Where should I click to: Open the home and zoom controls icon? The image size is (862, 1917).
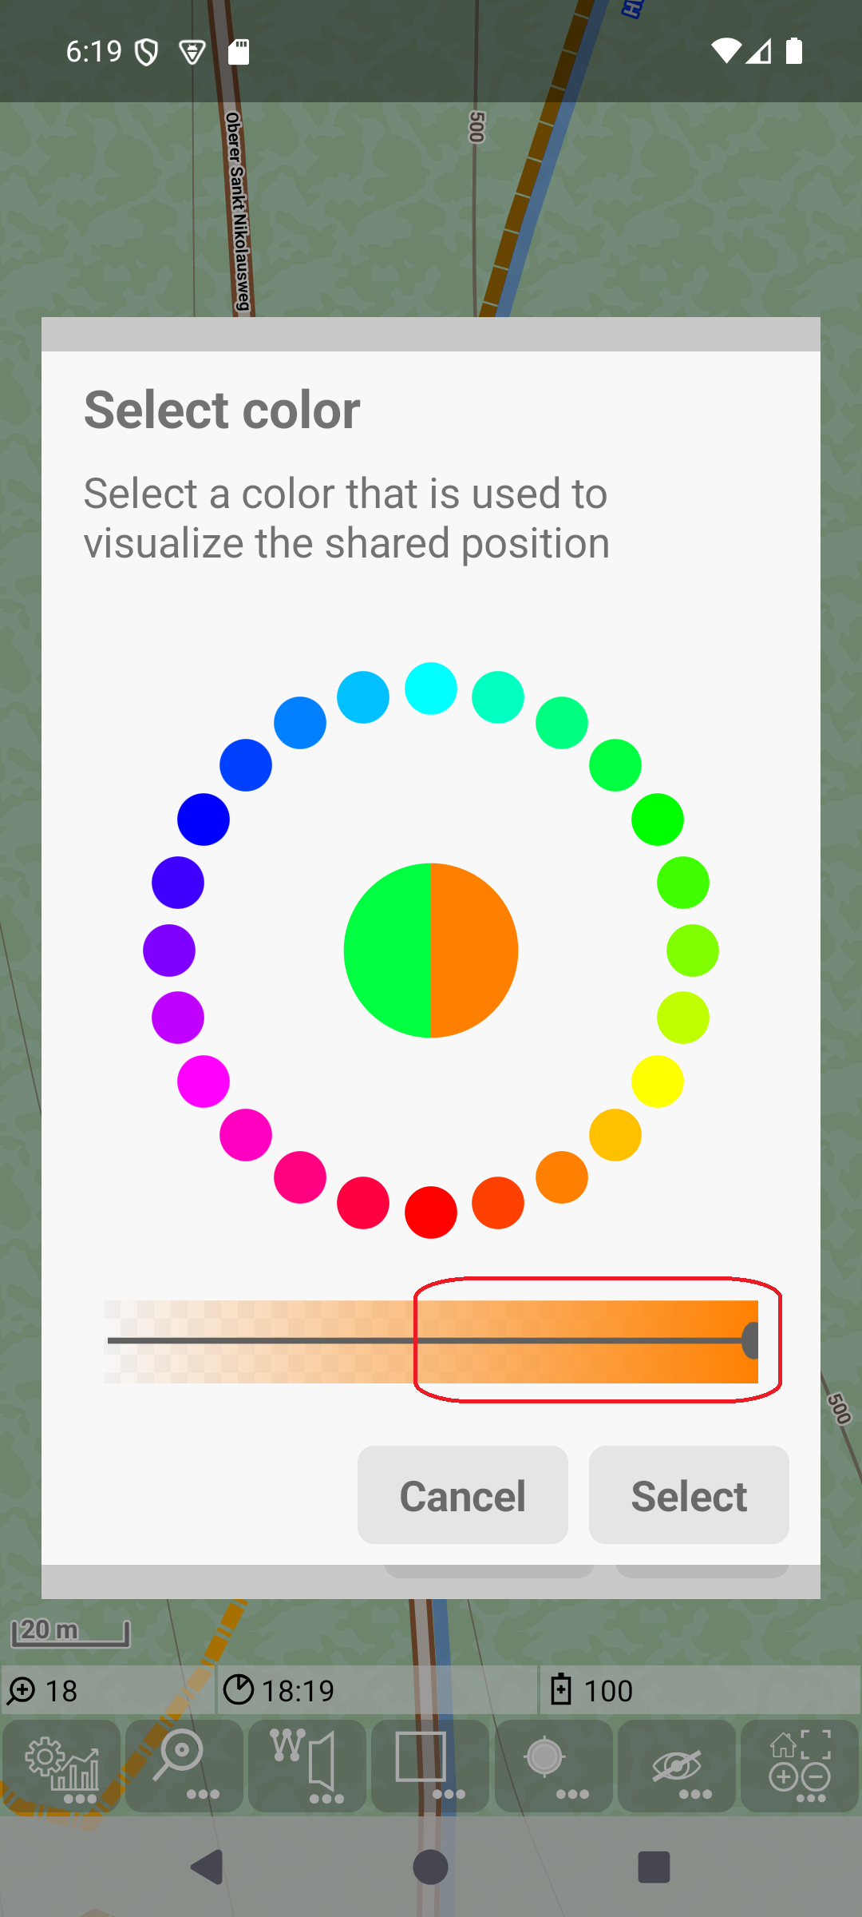click(799, 1765)
